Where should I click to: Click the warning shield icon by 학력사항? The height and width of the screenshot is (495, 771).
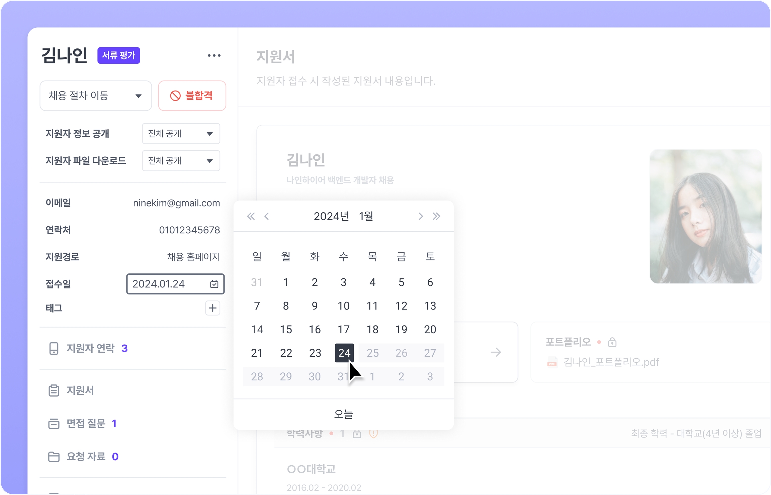coord(373,434)
